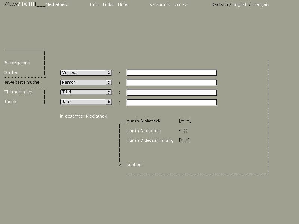Image resolution: width=299 pixels, height=224 pixels.
Task: Click the arrow marker beside suchen
Action: point(120,165)
